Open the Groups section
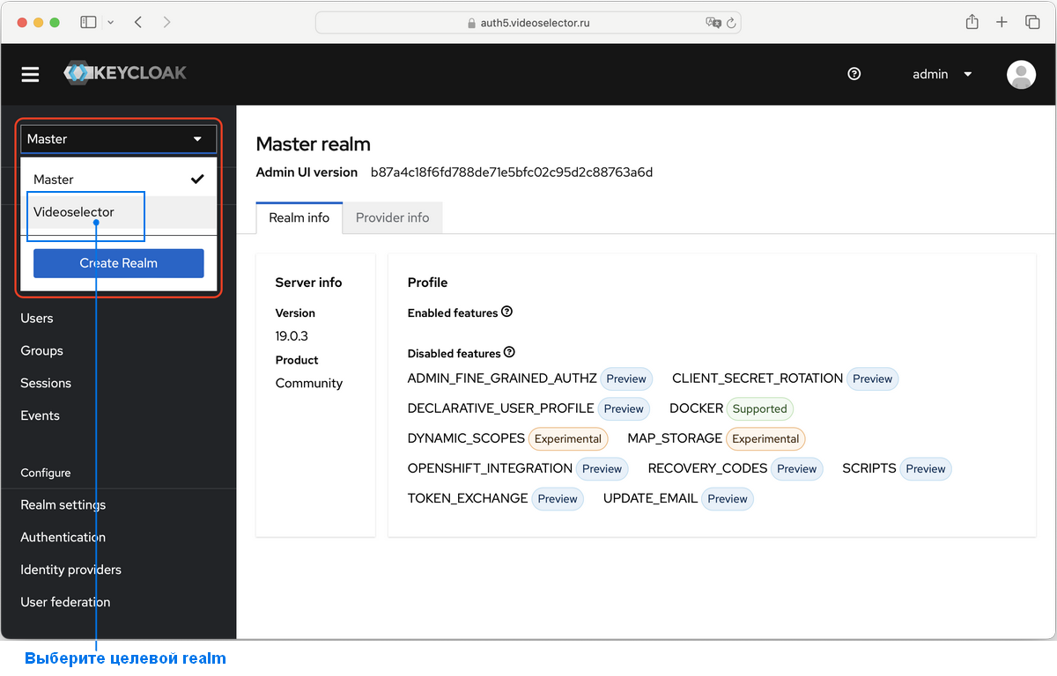The height and width of the screenshot is (676, 1057). point(42,350)
